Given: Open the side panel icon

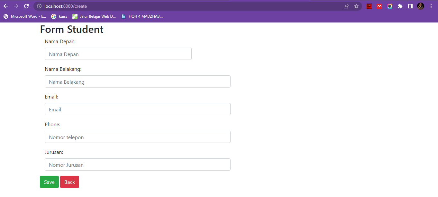Looking at the screenshot, I should [x=410, y=6].
